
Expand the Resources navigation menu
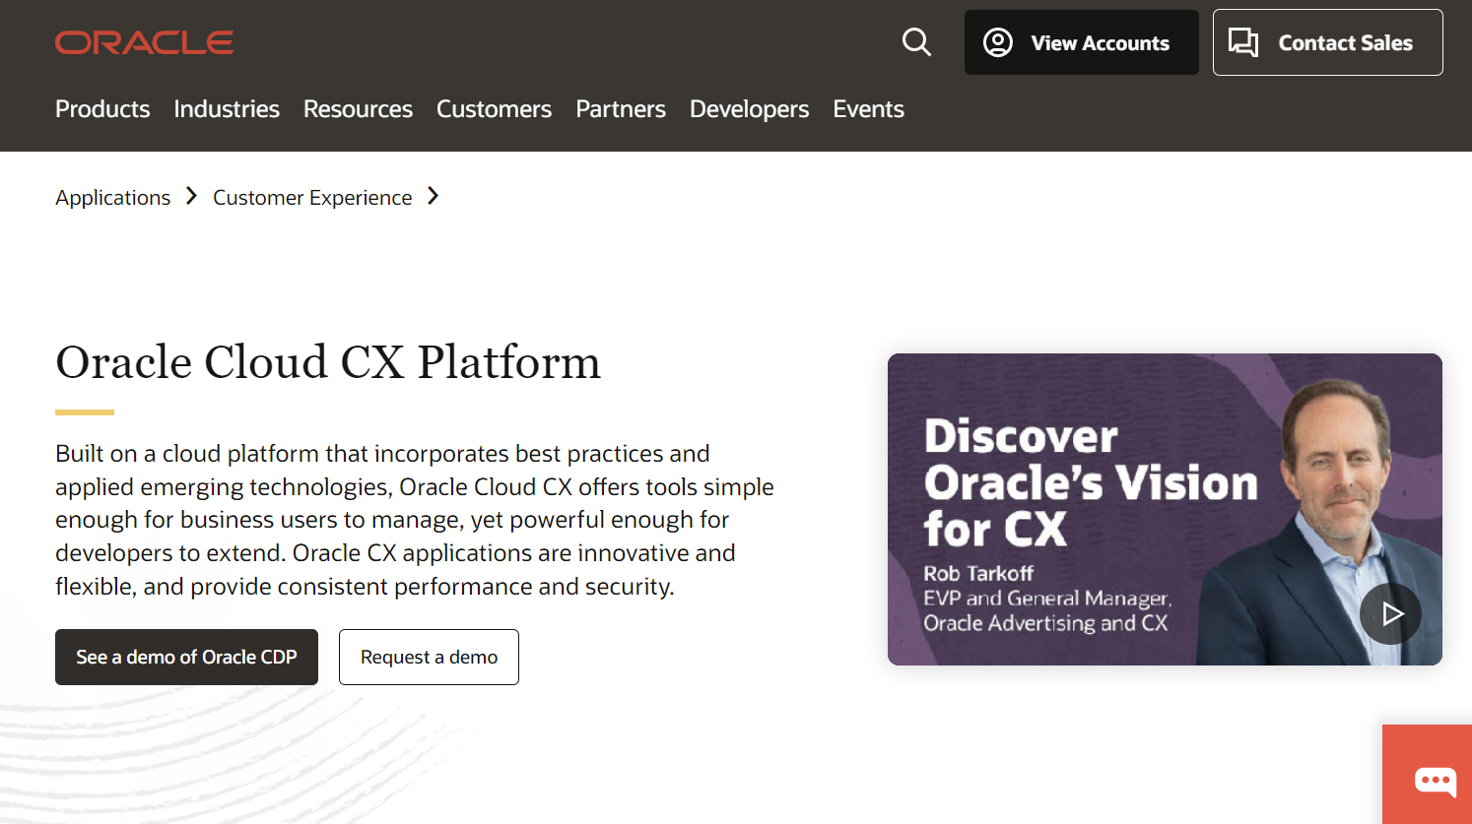click(358, 109)
